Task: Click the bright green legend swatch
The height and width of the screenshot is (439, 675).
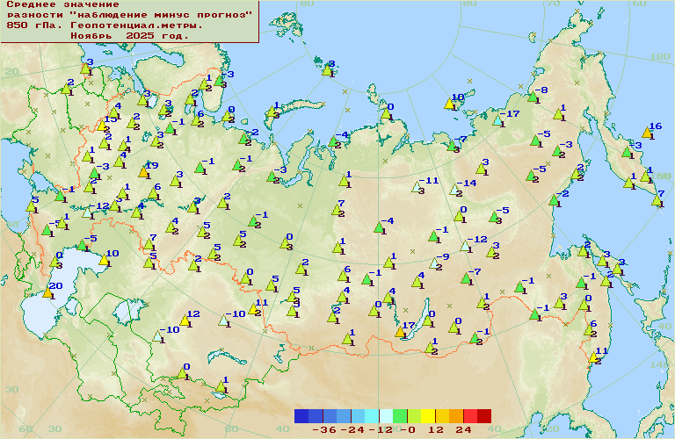Action: coord(400,416)
